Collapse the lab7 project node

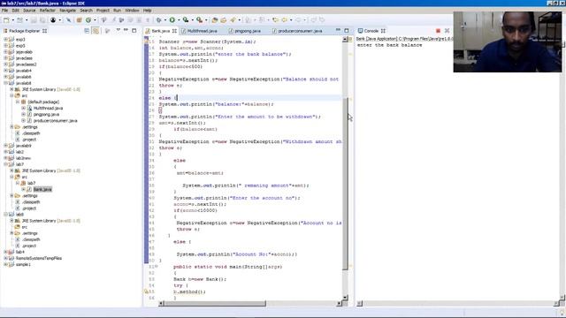point(5,164)
